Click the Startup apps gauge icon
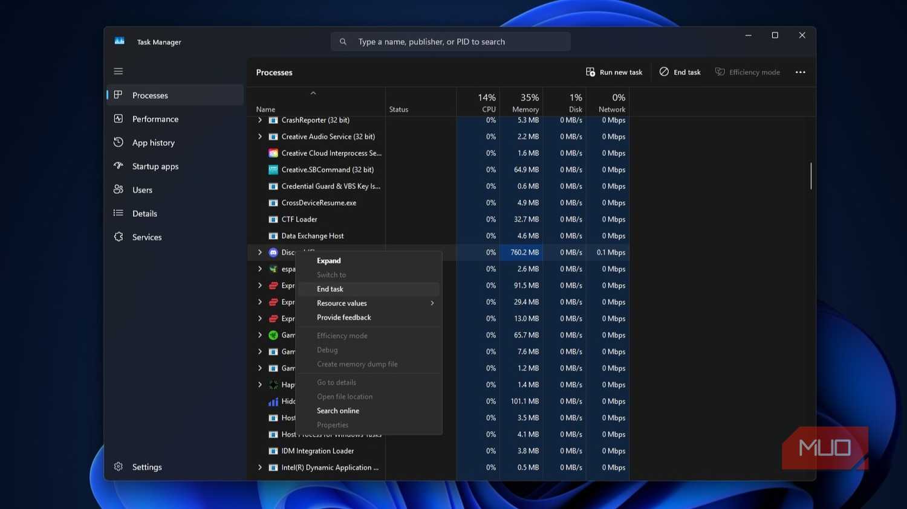This screenshot has height=509, width=907. (119, 166)
